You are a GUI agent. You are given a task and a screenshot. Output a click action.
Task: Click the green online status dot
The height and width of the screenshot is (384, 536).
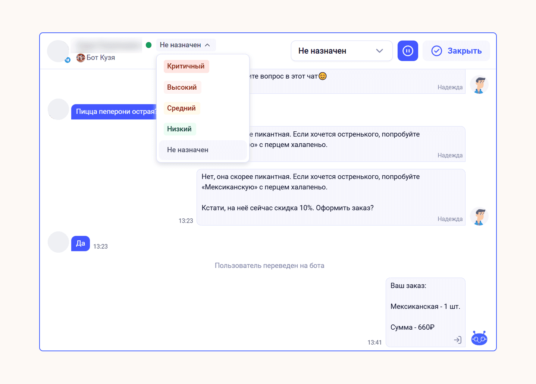coord(148,45)
